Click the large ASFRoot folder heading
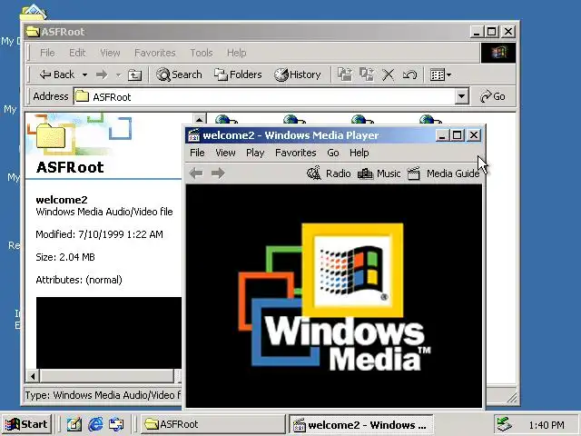 70,167
